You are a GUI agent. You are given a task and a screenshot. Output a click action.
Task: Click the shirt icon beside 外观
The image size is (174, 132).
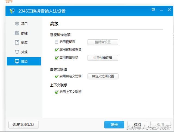click(17, 52)
